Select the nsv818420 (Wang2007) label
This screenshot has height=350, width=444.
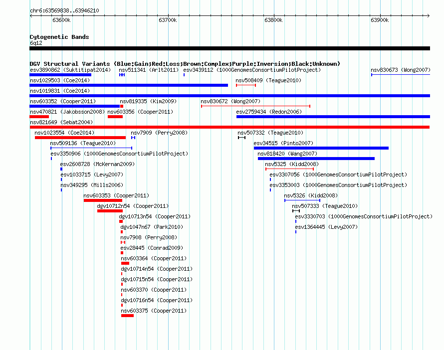287,154
